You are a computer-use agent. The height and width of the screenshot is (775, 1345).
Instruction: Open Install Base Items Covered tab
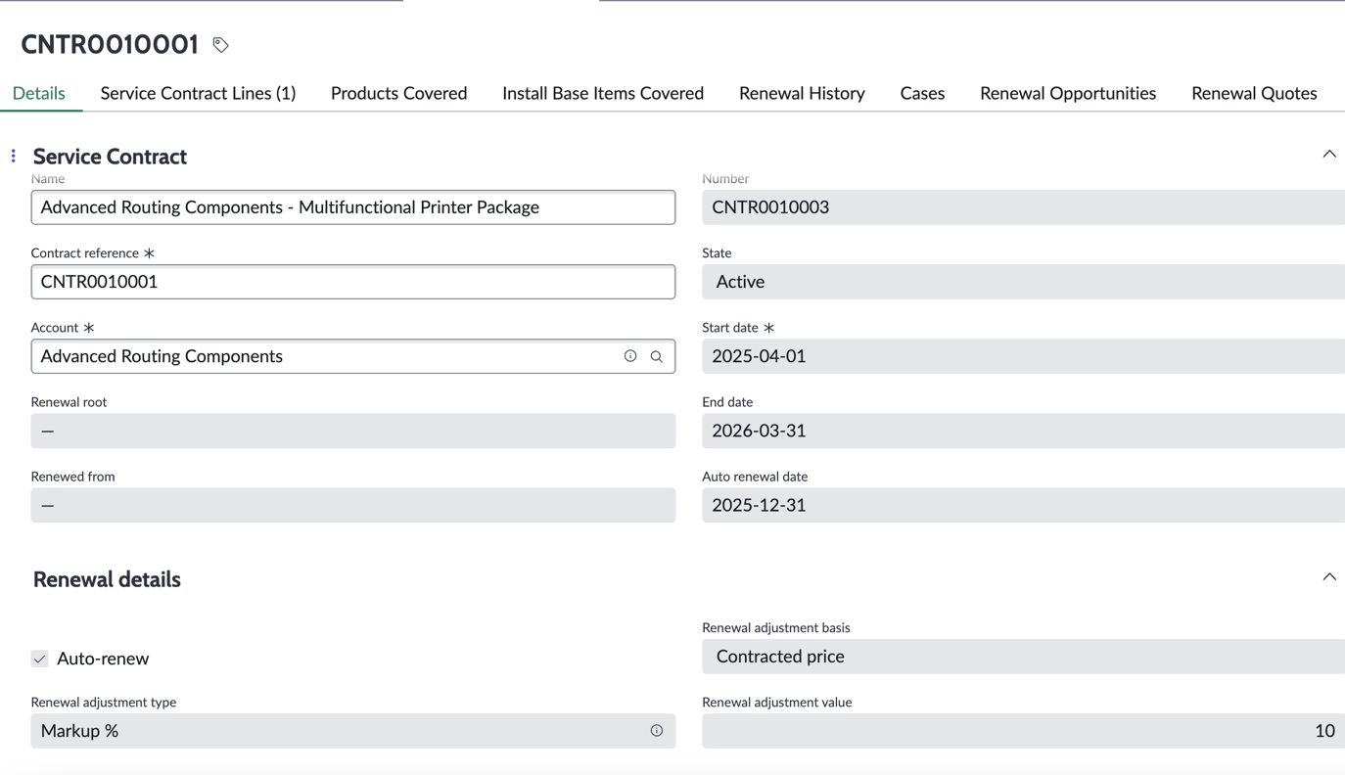pos(603,93)
